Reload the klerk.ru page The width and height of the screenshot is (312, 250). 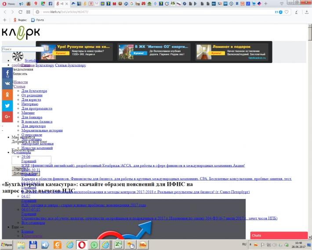[20, 12]
